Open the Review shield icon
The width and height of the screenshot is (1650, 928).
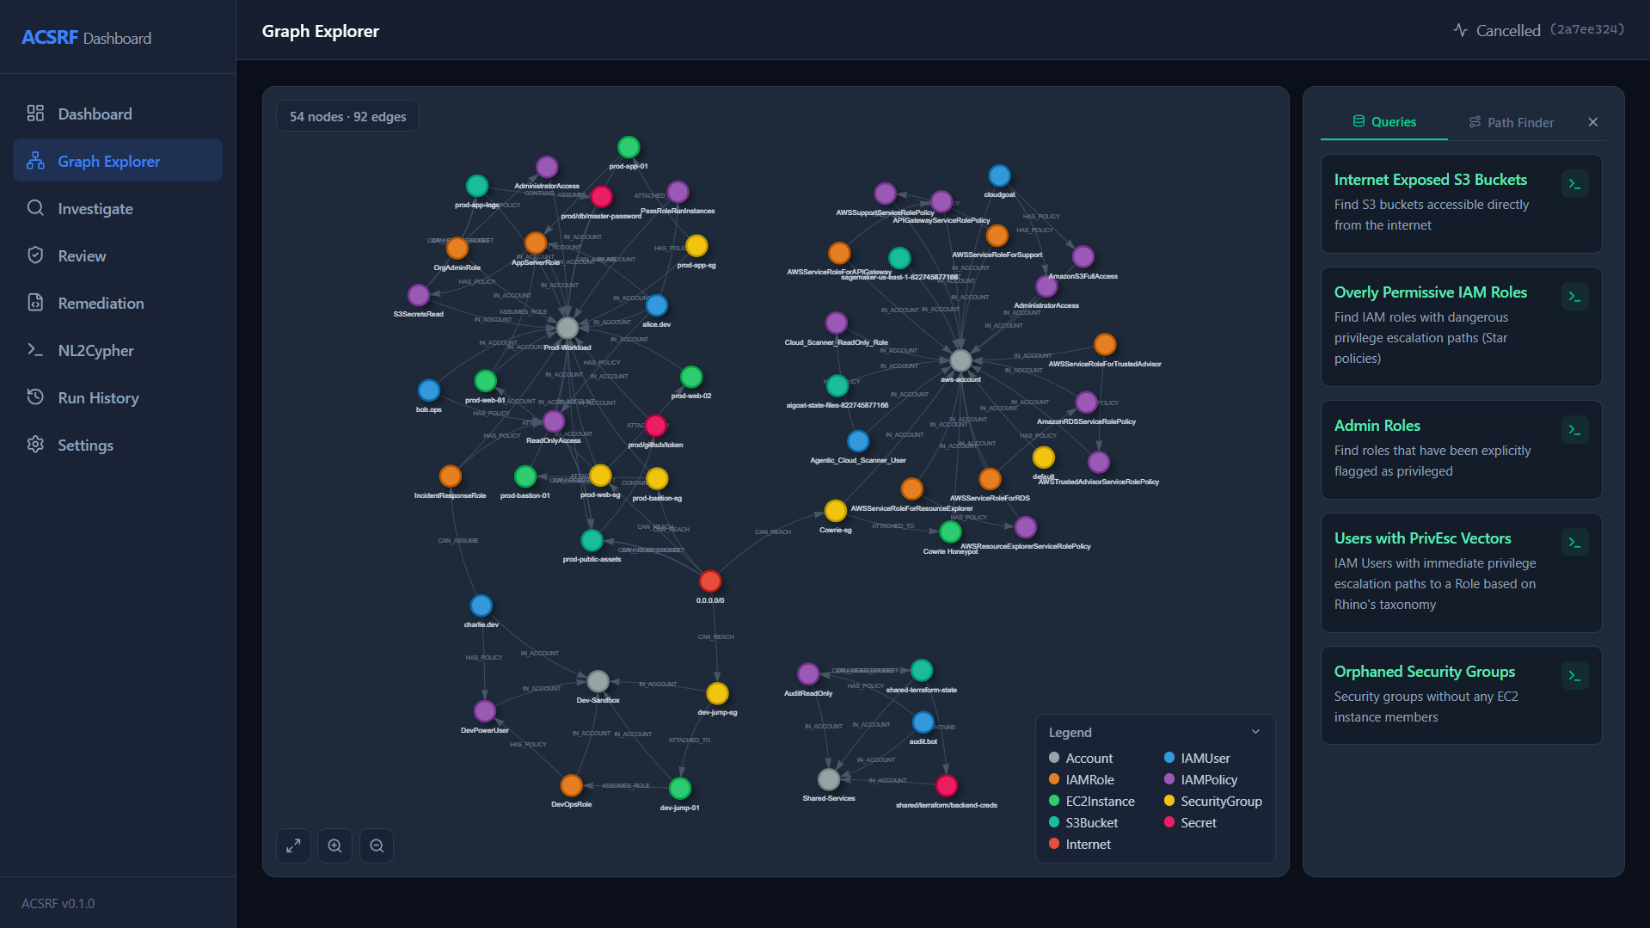coord(35,255)
